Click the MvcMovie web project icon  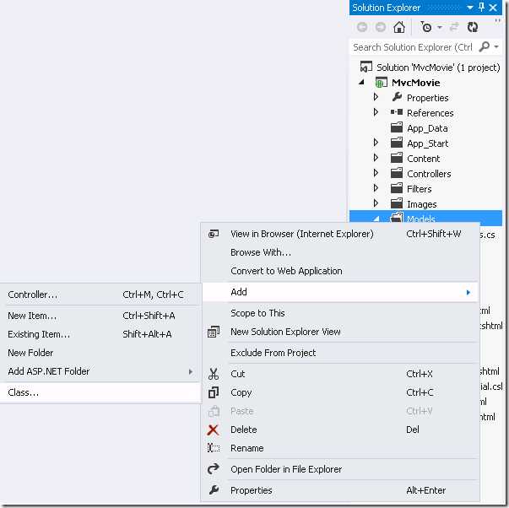click(381, 83)
